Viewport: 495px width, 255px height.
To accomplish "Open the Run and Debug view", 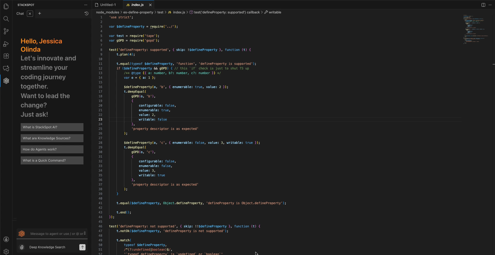I will click(6, 44).
